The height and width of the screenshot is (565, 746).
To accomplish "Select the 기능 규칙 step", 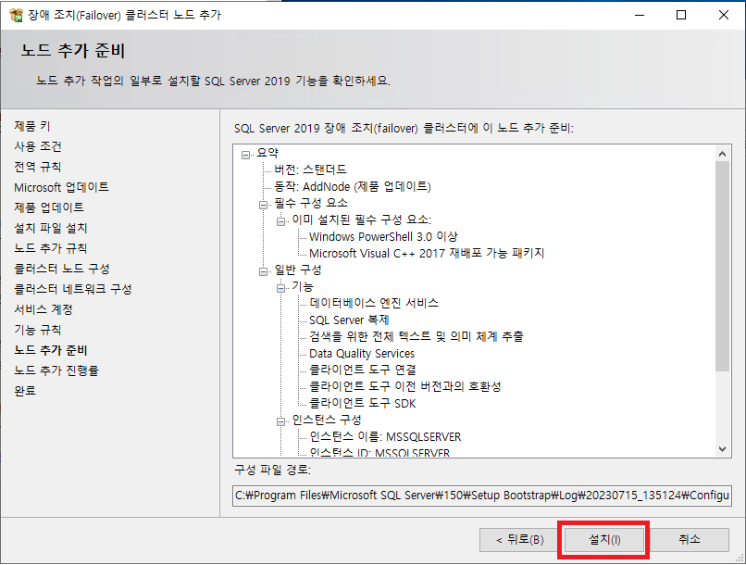I will 38,330.
